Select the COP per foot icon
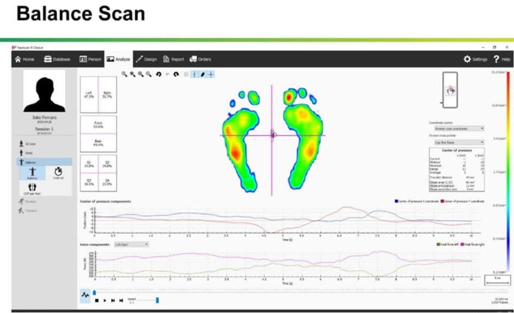Viewport: 514px width, 313px height. pyautogui.click(x=32, y=188)
